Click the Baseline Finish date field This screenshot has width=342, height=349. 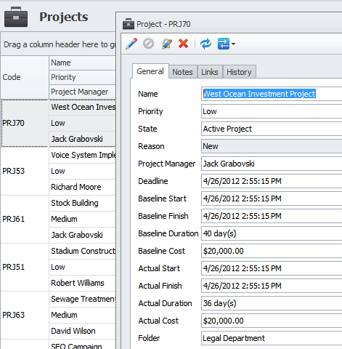(x=272, y=216)
